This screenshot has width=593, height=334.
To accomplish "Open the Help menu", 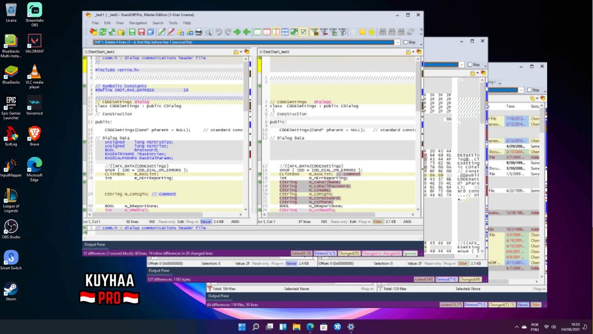I will tap(187, 23).
